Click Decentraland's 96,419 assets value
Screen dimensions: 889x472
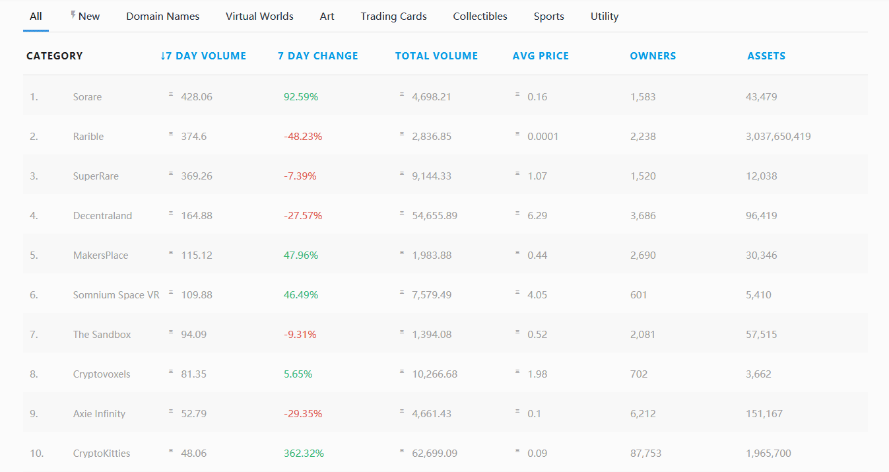(762, 215)
